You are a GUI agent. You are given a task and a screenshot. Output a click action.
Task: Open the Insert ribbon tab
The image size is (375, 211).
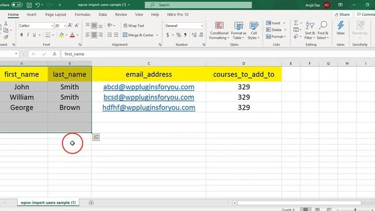pos(31,14)
